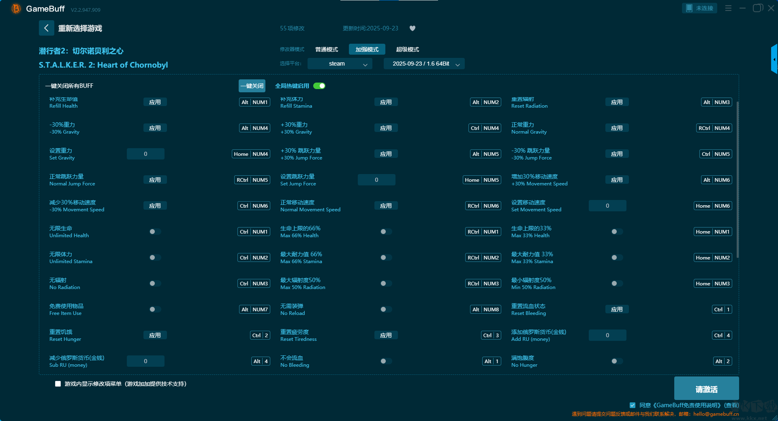Click the GameBuff logo icon
The height and width of the screenshot is (421, 778).
click(16, 9)
